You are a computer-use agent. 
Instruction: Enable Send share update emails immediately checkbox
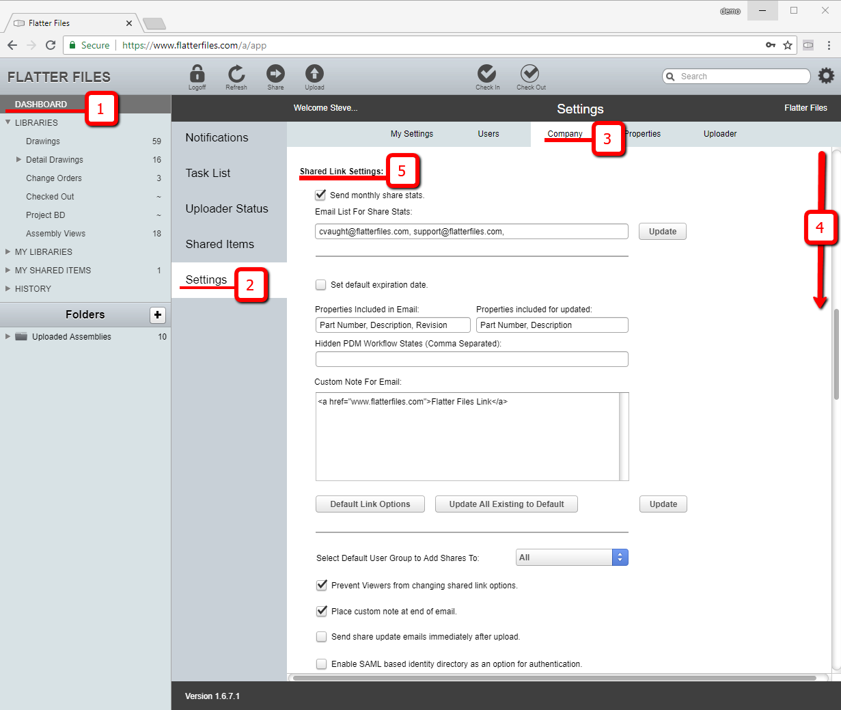pyautogui.click(x=322, y=637)
